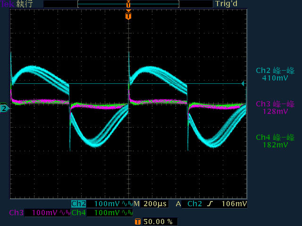The width and height of the screenshot is (302, 226).
Task: Click the 執行 run status text
Action: pyautogui.click(x=25, y=4)
